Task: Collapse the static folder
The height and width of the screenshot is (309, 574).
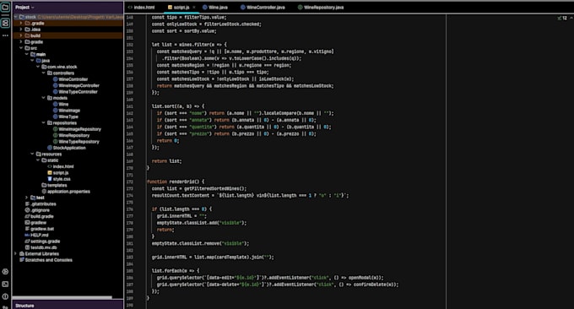Action: (x=38, y=160)
